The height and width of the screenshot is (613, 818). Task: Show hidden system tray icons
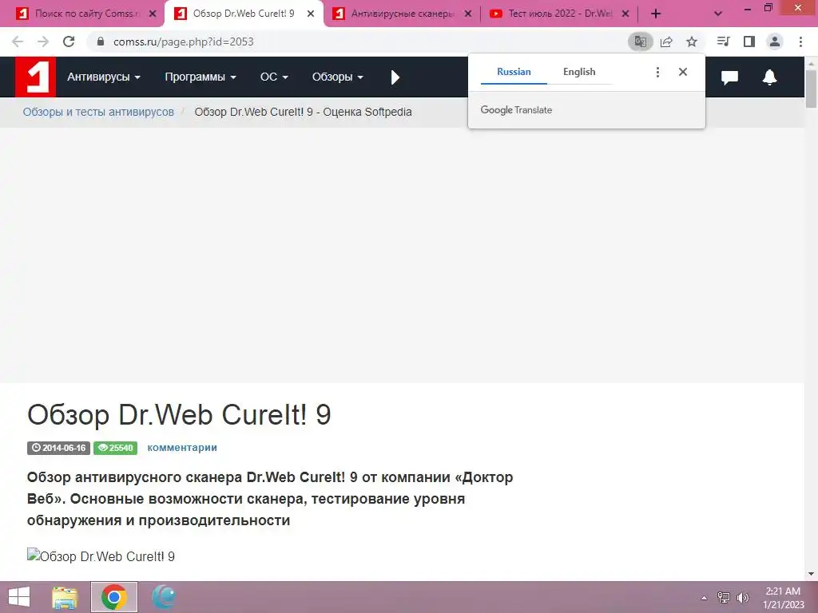tap(705, 598)
